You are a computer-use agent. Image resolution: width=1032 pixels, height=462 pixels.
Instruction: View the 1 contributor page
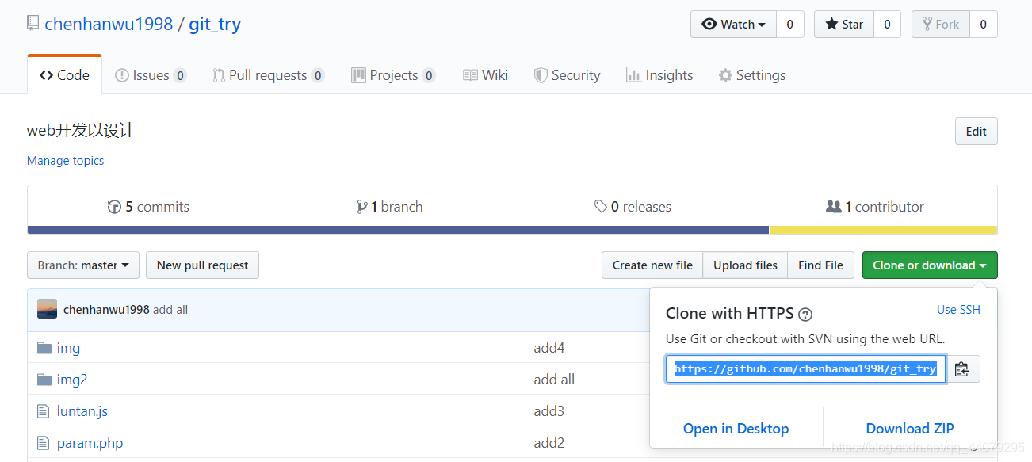pyautogui.click(x=875, y=207)
